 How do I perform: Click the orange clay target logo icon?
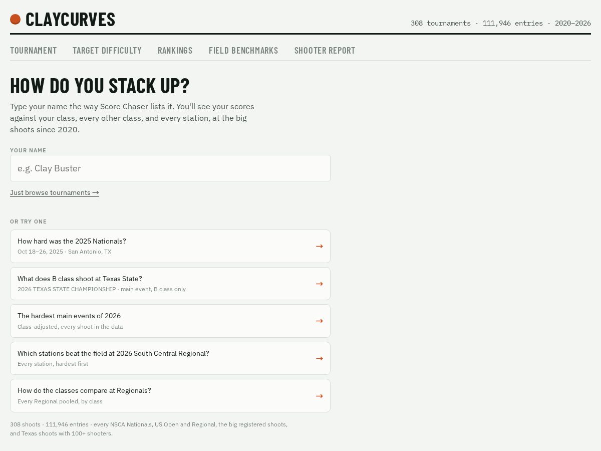[15, 19]
